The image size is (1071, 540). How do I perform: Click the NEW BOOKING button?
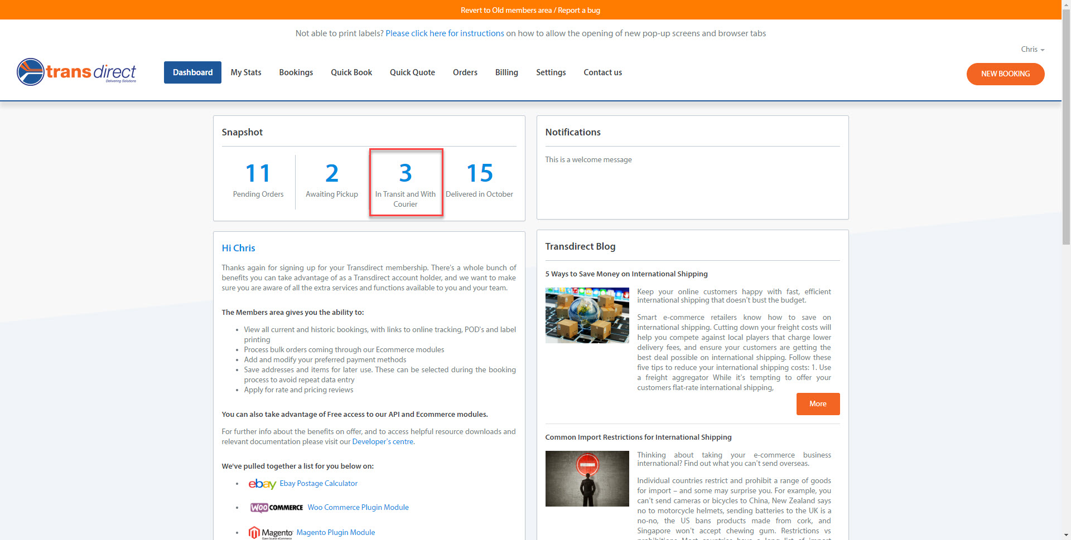click(x=1005, y=74)
